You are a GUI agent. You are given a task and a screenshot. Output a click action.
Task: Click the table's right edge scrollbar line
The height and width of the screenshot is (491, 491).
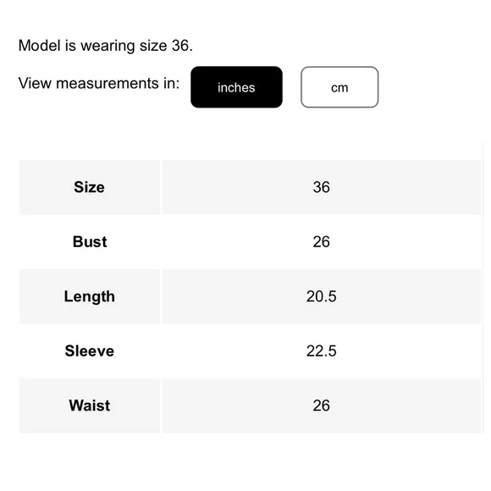click(x=483, y=288)
